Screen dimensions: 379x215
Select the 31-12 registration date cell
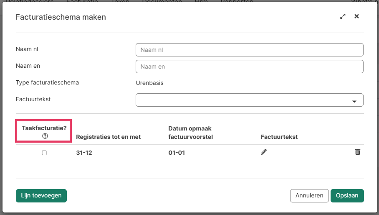(x=84, y=153)
